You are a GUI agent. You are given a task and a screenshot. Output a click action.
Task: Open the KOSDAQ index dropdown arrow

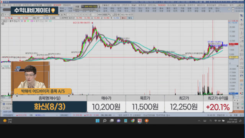(x=57, y=115)
